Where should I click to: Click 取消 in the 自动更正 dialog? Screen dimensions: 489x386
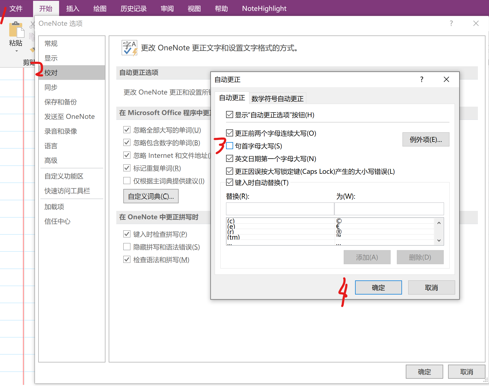(432, 287)
